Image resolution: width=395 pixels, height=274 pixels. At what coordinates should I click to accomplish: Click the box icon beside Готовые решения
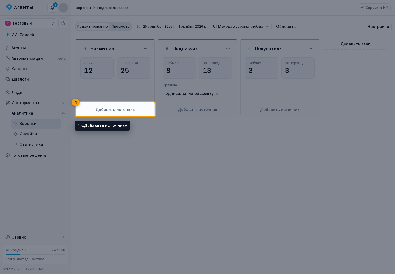(8, 155)
